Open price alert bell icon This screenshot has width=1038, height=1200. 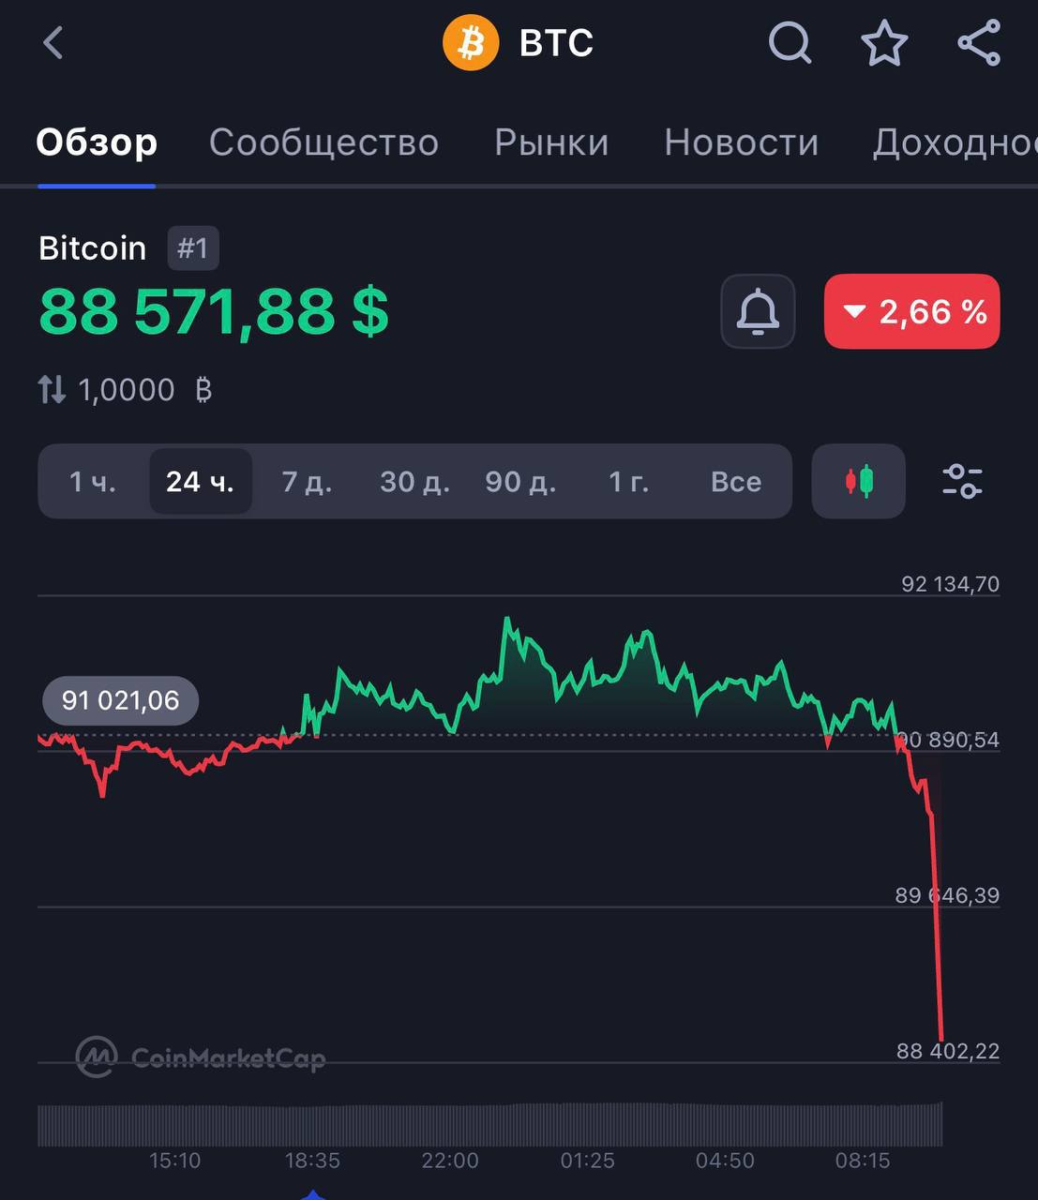(757, 312)
